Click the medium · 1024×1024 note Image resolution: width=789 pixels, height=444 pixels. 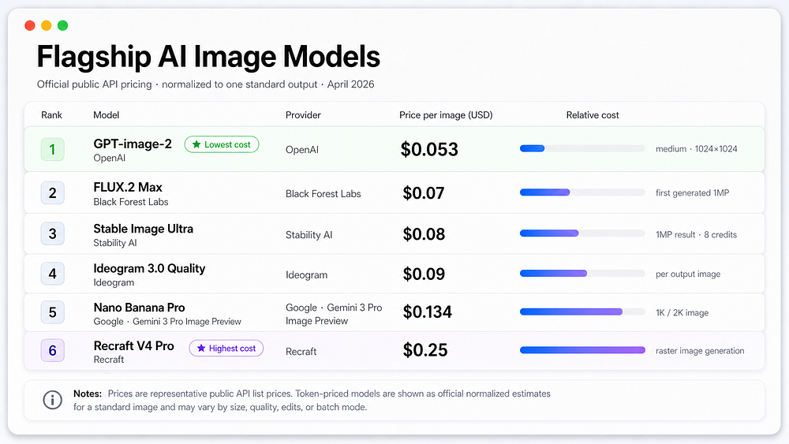(x=697, y=149)
